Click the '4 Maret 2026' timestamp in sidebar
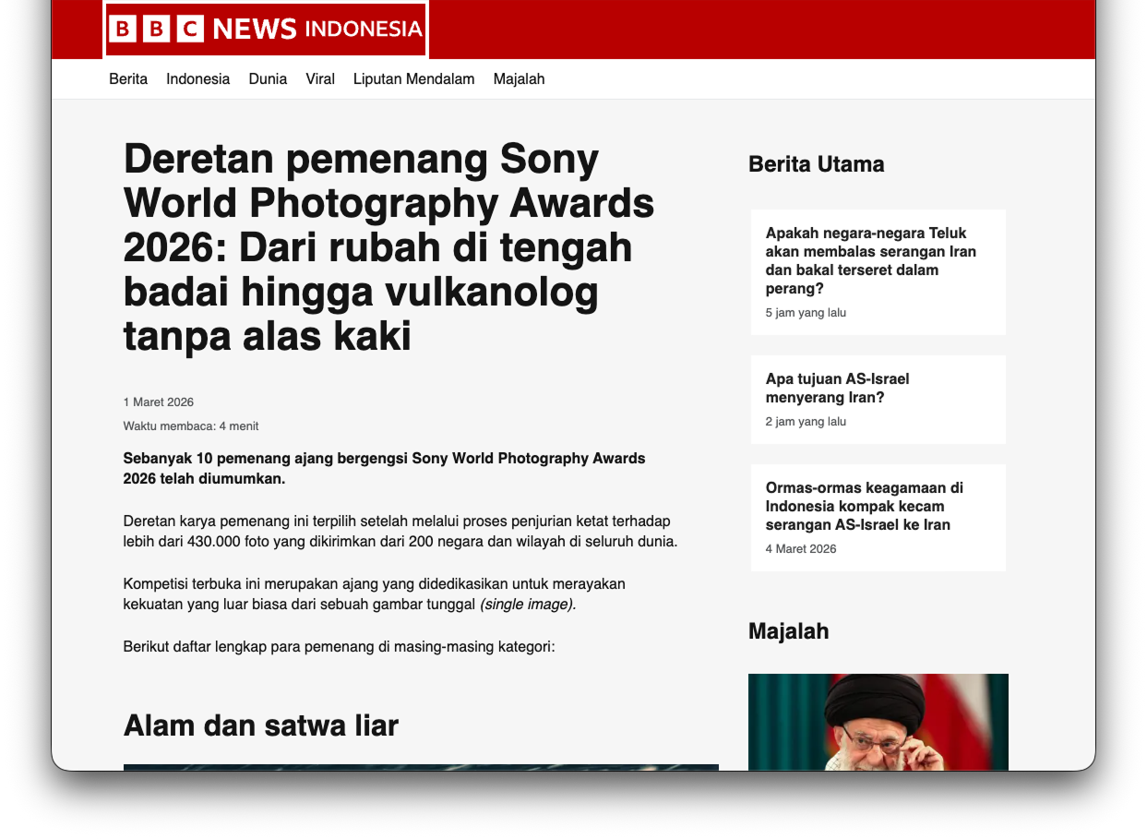Image resolution: width=1147 pixels, height=839 pixels. point(799,548)
